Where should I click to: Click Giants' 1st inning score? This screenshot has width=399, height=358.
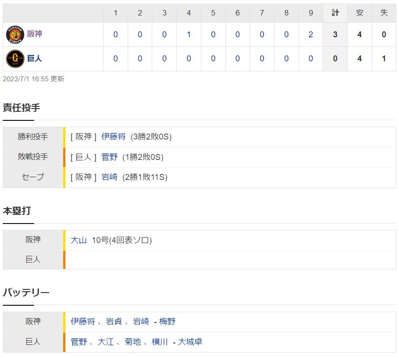click(x=115, y=59)
